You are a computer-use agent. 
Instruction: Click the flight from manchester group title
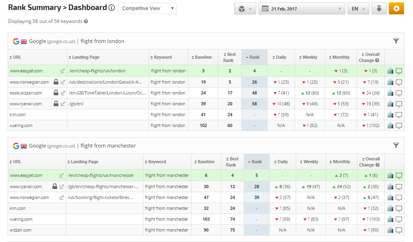point(108,146)
